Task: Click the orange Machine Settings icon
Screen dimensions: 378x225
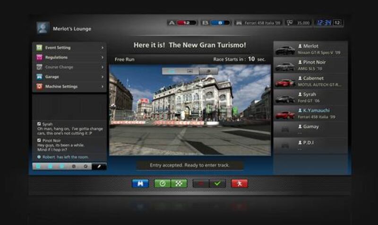Action: click(39, 87)
